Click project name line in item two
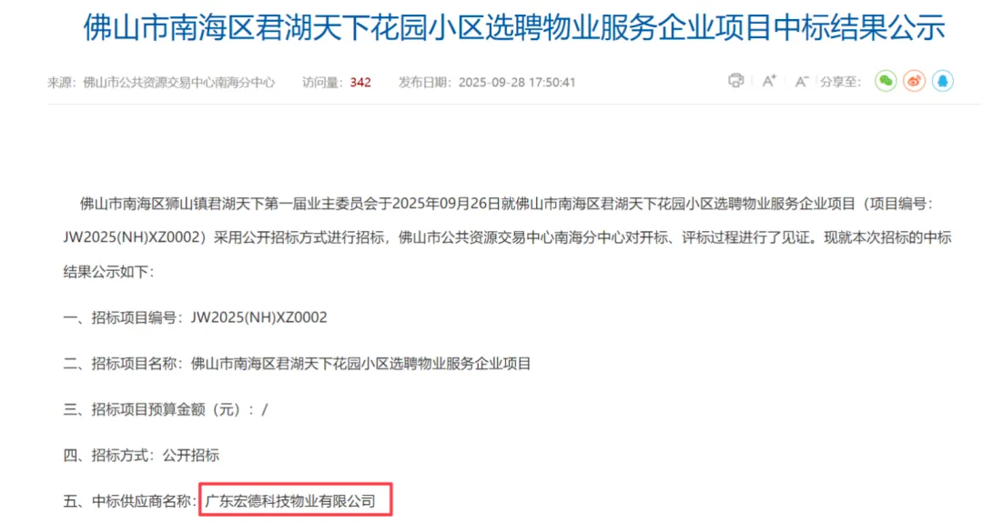The image size is (983, 523). 297,363
